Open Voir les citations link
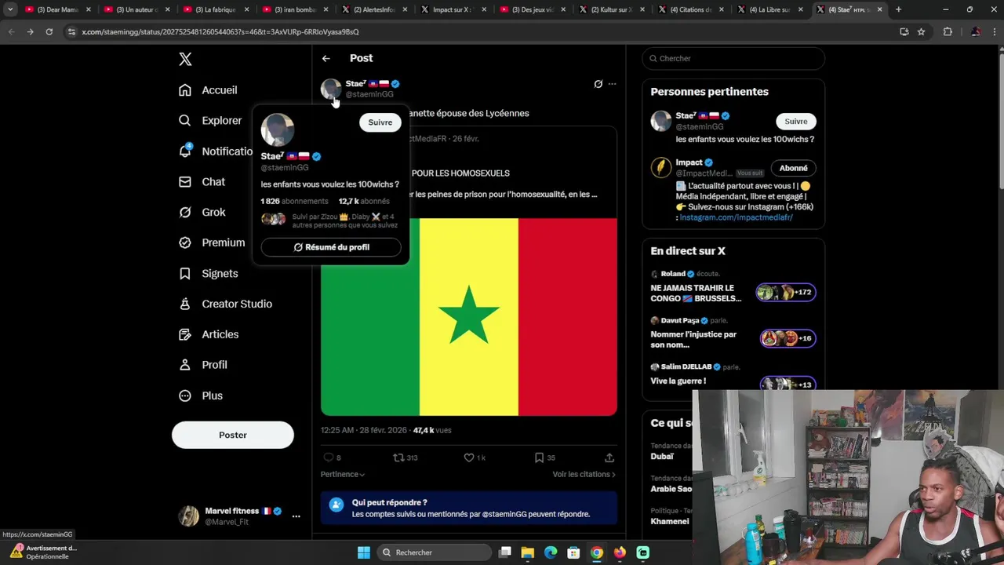The image size is (1004, 565). (584, 474)
